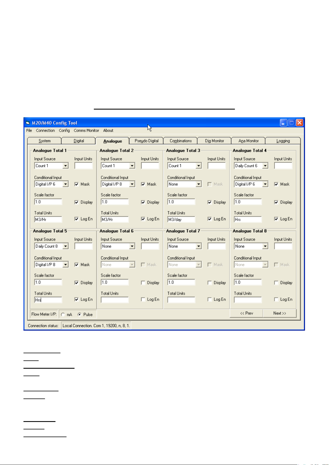The width and height of the screenshot is (329, 465).
Task: Minimize the Config Tool window
Action: 283,123
